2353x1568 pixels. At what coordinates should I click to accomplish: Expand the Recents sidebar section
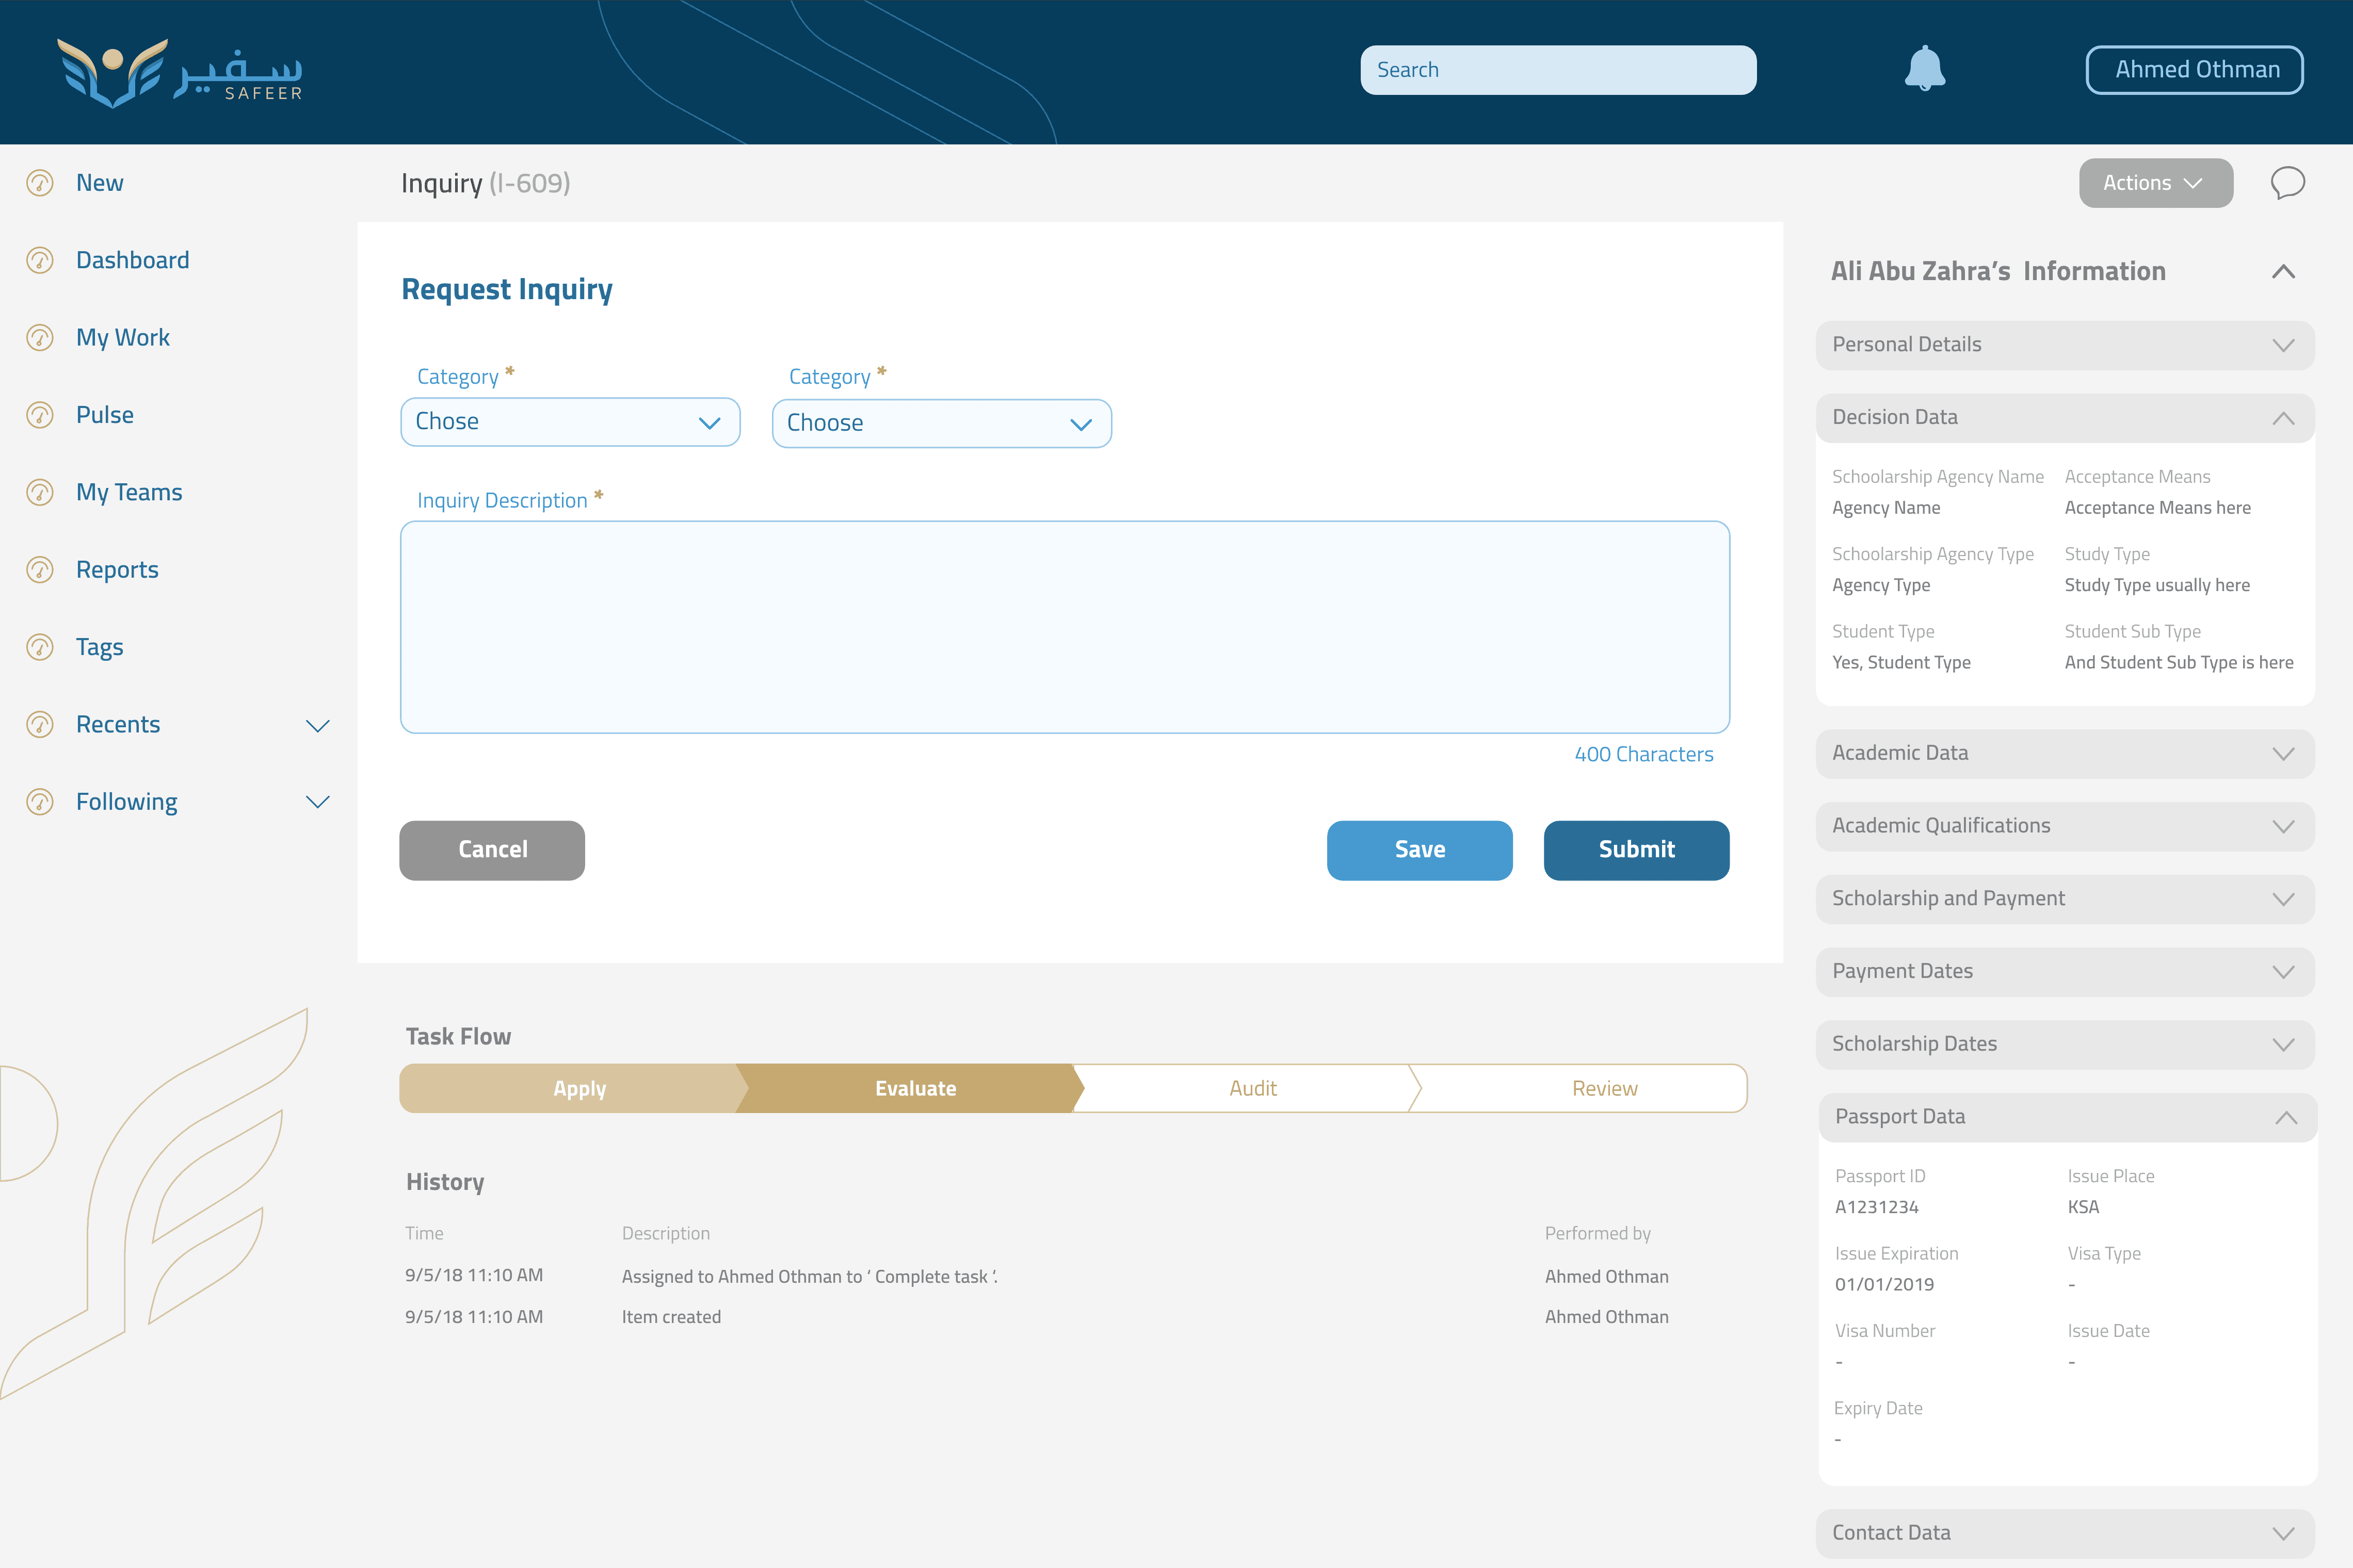317,725
